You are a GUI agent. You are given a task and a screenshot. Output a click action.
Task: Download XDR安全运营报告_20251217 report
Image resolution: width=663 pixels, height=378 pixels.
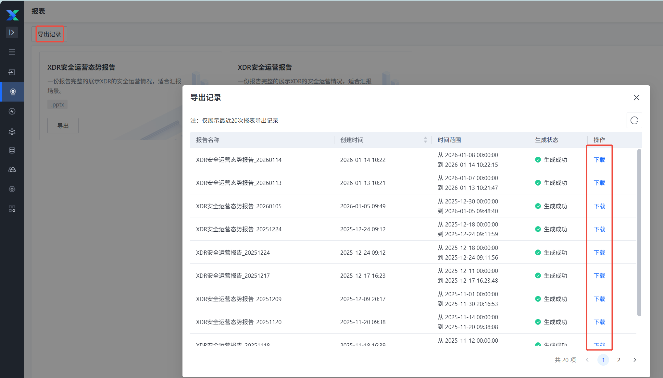599,275
